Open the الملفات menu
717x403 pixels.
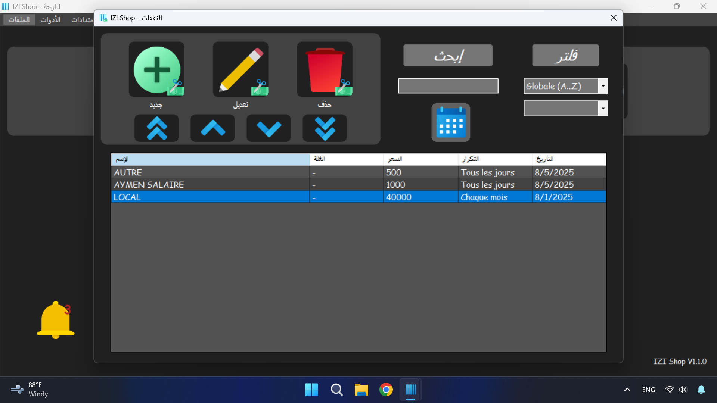point(19,20)
